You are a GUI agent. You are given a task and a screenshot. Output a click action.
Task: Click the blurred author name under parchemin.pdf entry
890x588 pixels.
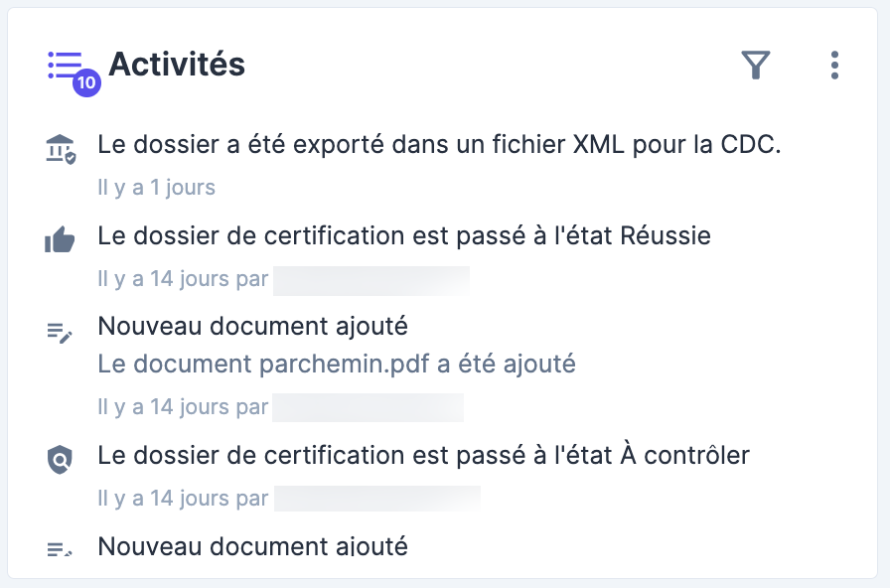[x=368, y=407]
